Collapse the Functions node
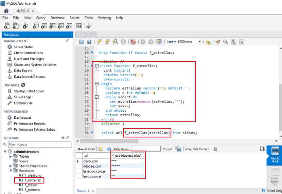Screen dimensions: 282x194 [11, 171]
